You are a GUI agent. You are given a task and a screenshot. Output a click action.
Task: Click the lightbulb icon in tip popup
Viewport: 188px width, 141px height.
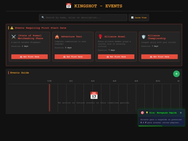pos(147,113)
